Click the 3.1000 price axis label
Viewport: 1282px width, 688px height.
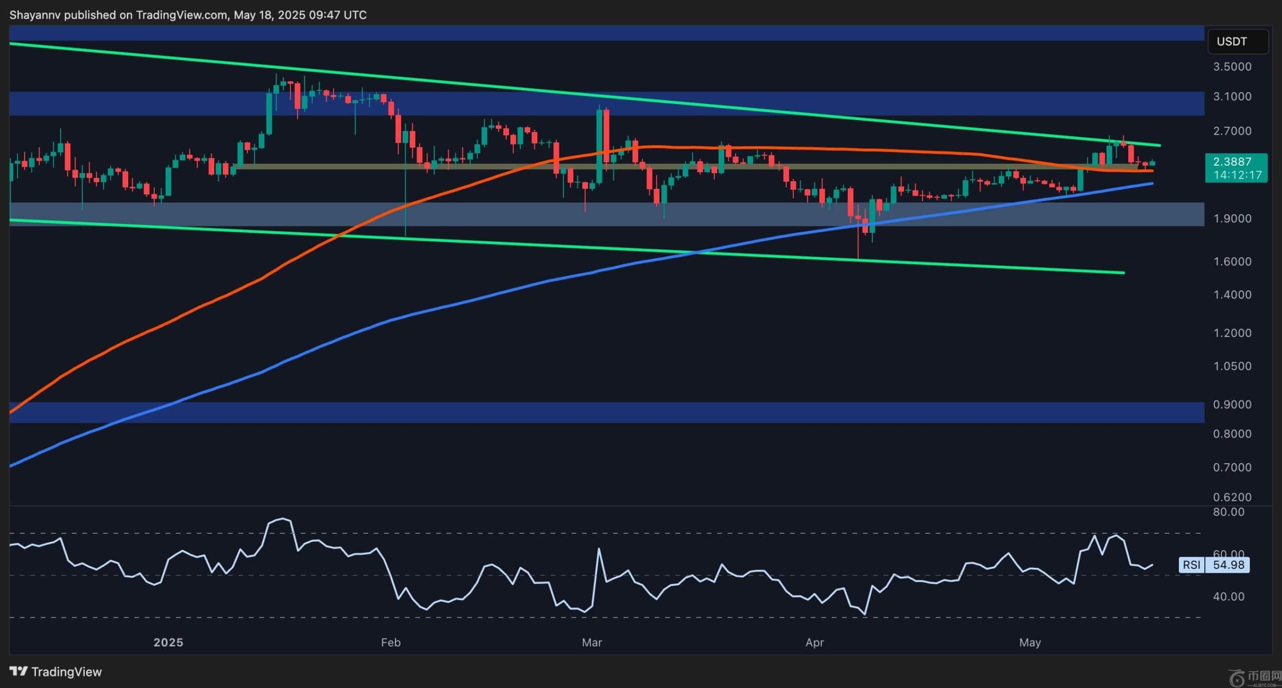click(x=1232, y=96)
